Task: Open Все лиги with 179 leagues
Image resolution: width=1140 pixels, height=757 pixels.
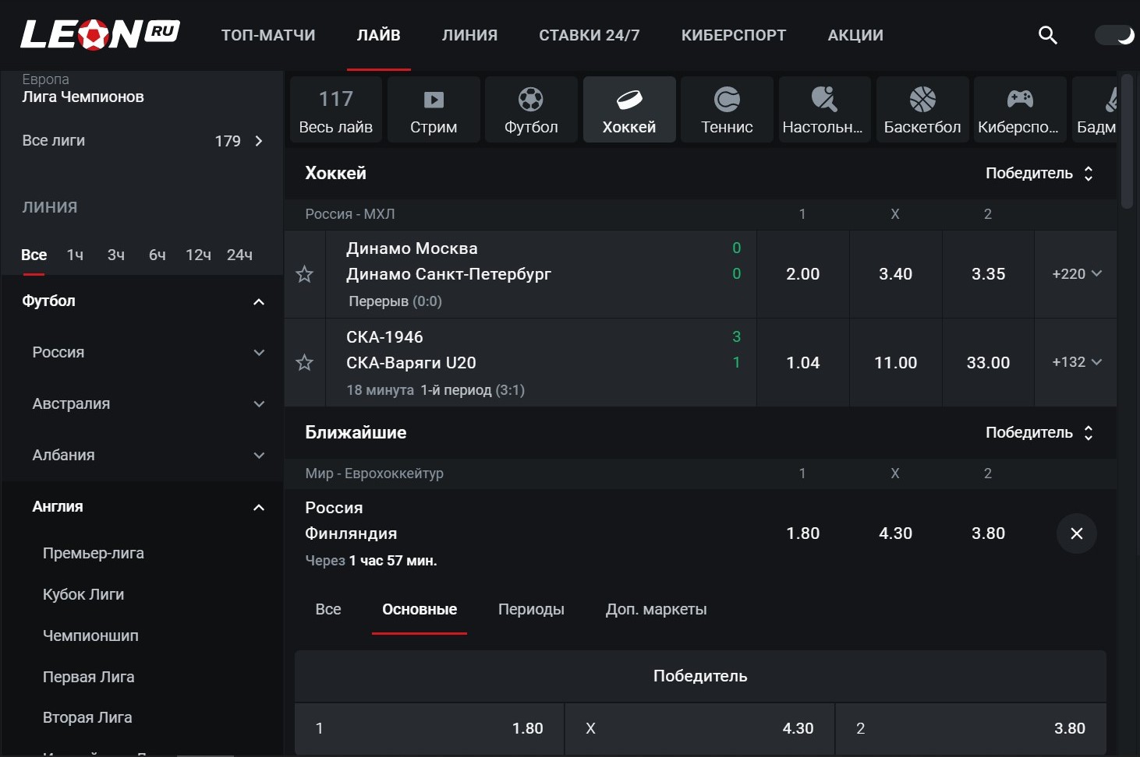Action: click(x=143, y=141)
